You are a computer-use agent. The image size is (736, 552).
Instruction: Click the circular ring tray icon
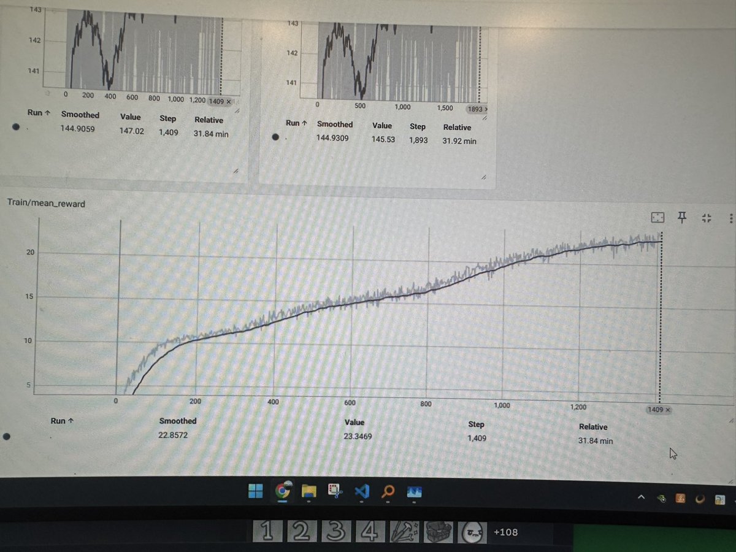coord(700,500)
